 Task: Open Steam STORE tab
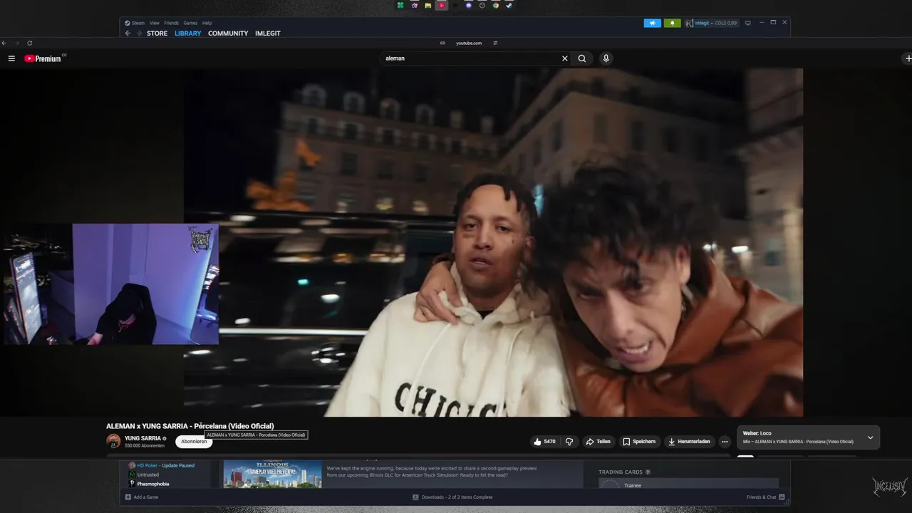(x=157, y=33)
